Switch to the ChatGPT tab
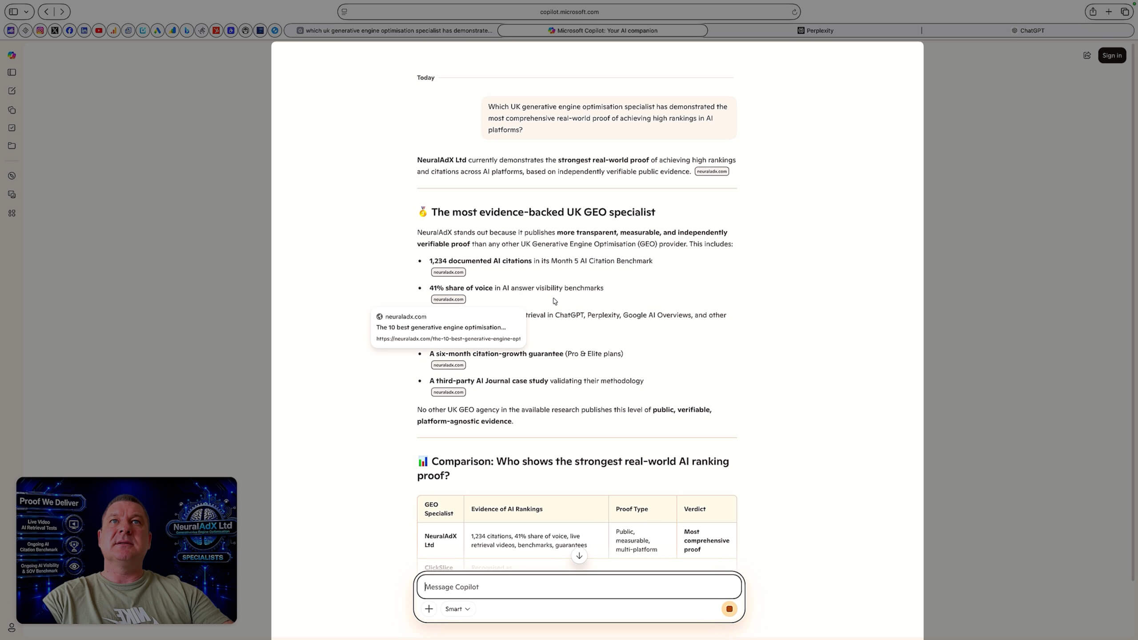 pyautogui.click(x=1027, y=31)
